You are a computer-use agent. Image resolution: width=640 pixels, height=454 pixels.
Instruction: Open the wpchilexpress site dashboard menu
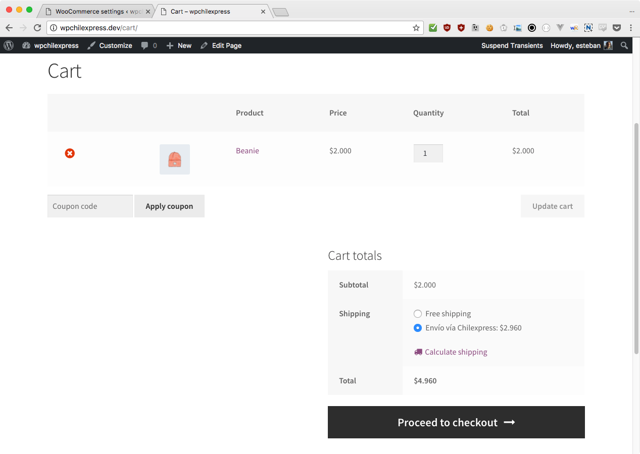pos(51,45)
